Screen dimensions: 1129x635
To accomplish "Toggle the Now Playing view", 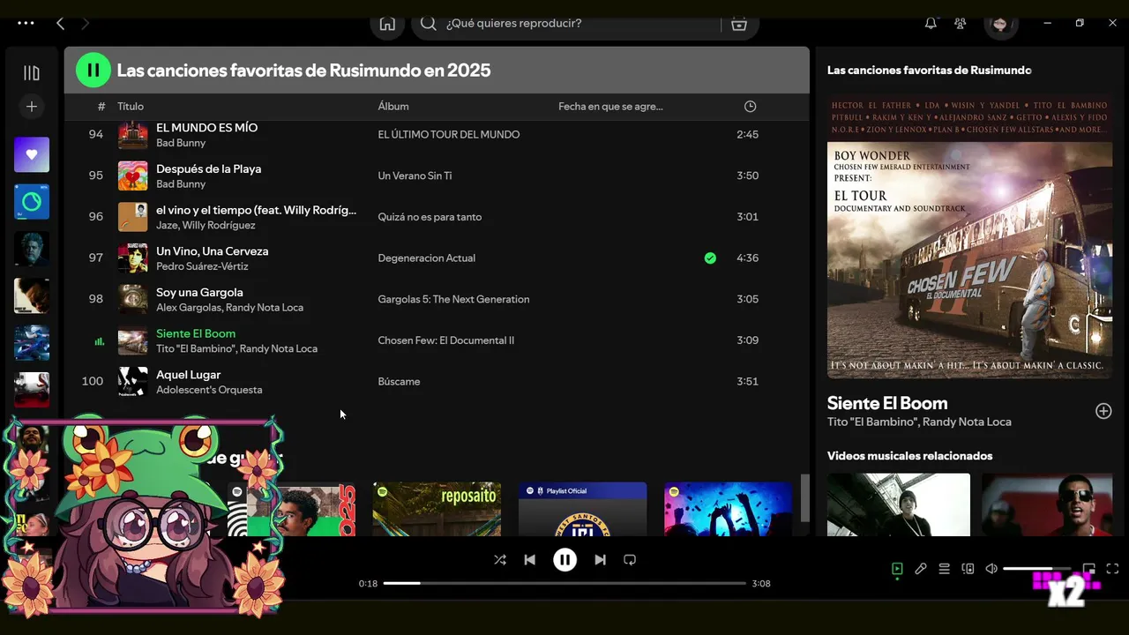I will point(897,569).
